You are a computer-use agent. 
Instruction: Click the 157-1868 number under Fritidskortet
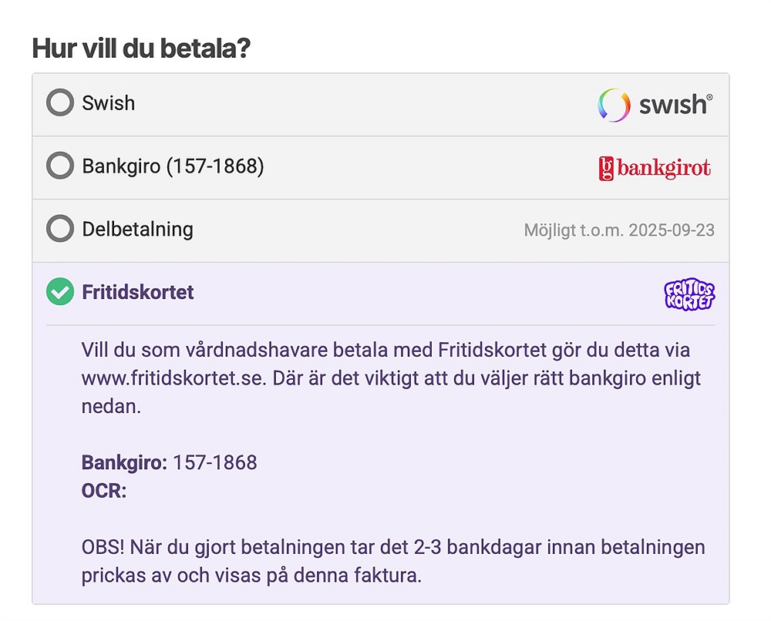click(214, 463)
